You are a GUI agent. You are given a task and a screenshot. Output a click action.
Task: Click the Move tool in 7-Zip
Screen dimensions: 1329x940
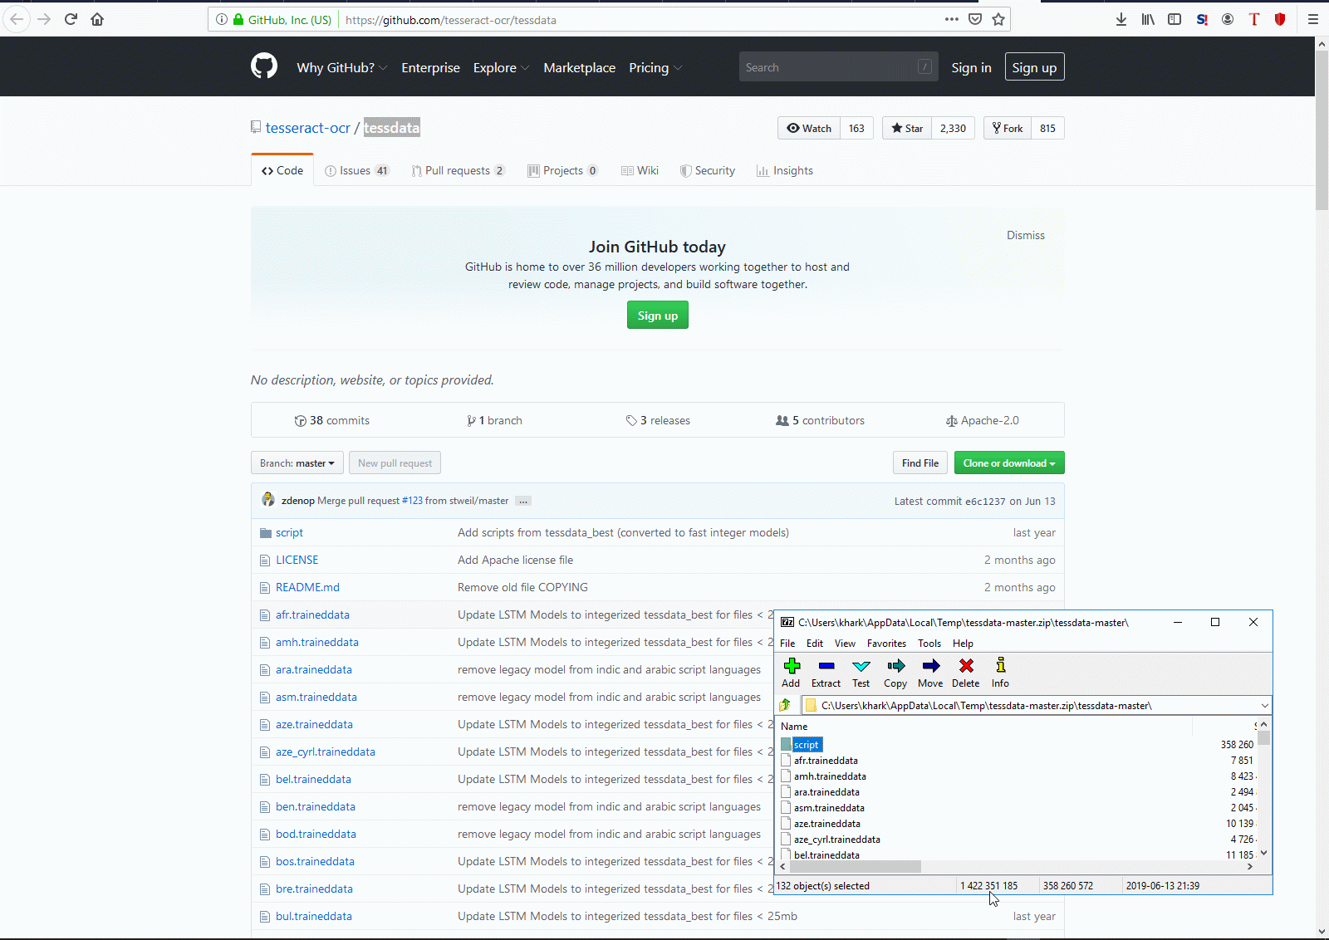(x=930, y=673)
